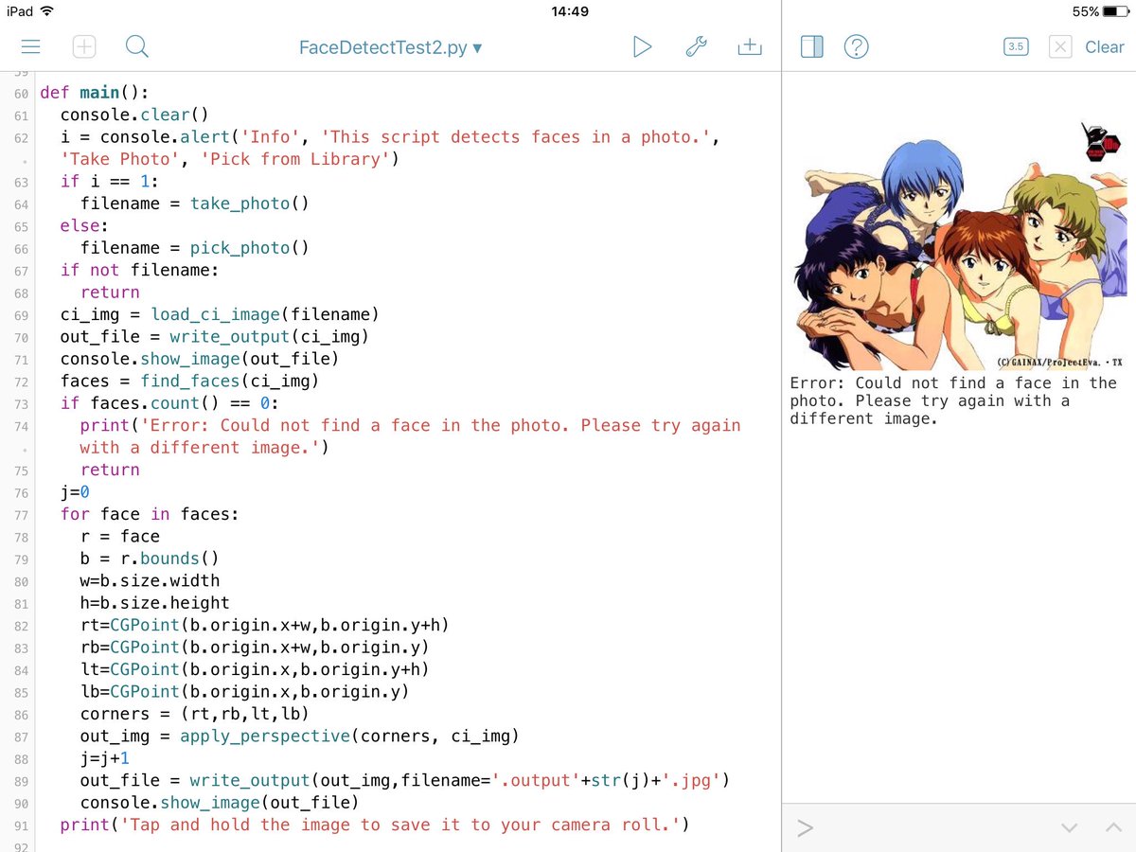Tap the console input prompt arrow
The height and width of the screenshot is (852, 1136).
click(804, 828)
